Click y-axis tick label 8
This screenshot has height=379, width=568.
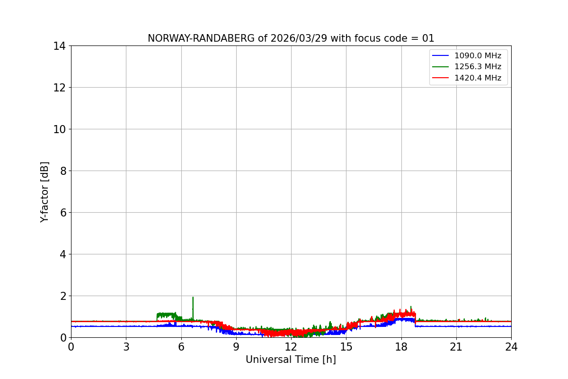63,171
